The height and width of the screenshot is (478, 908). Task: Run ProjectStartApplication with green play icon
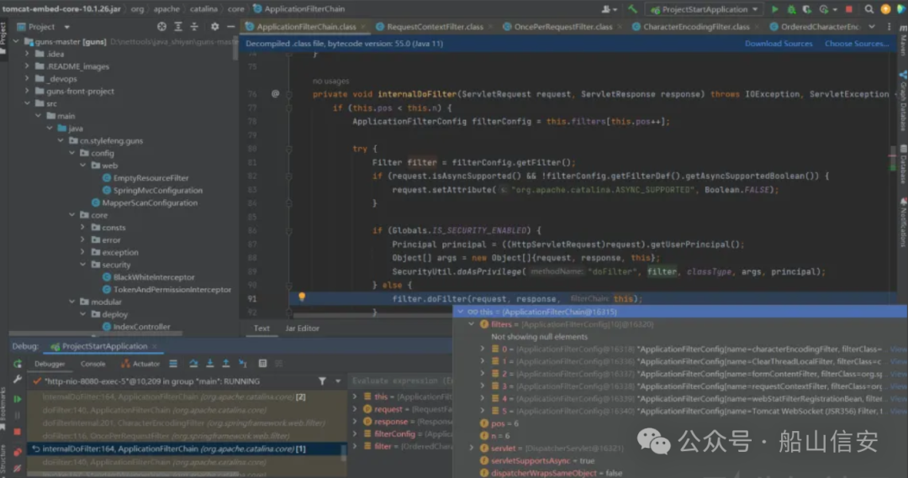(775, 9)
